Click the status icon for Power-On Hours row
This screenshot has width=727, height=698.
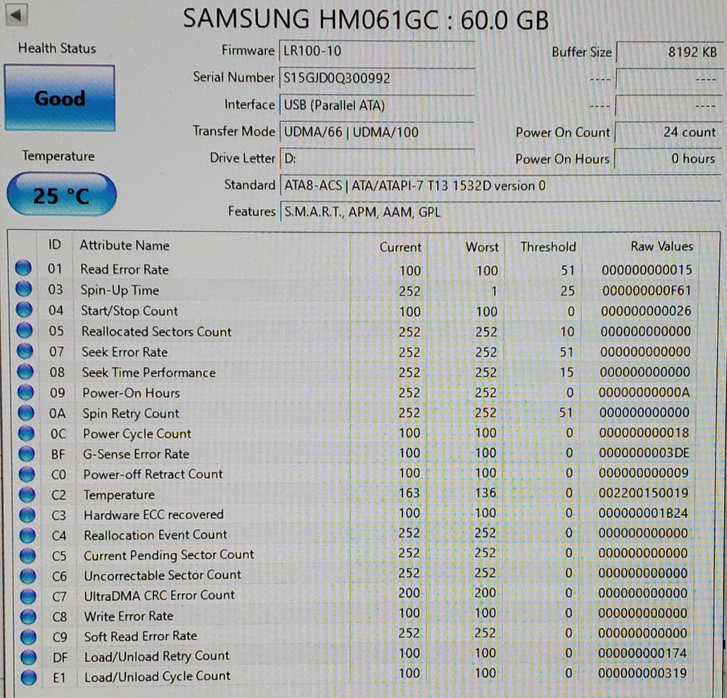click(x=25, y=392)
